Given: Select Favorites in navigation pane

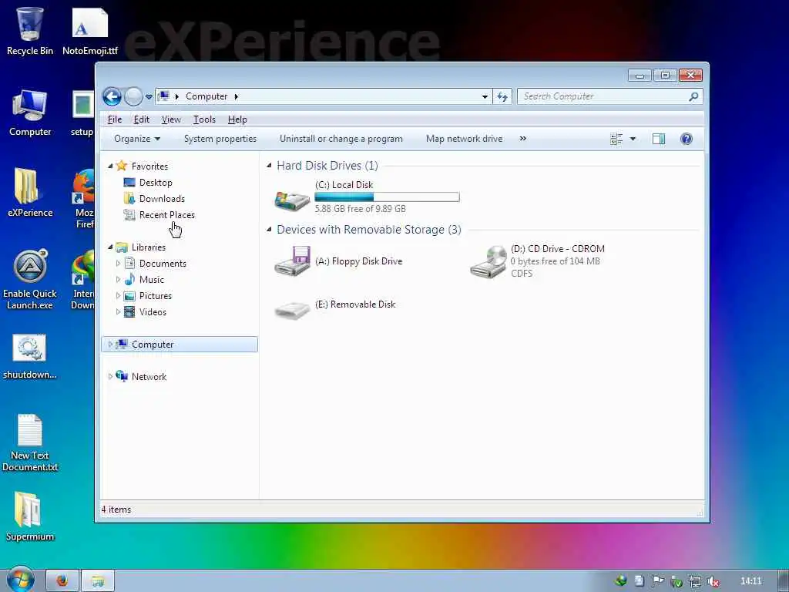Looking at the screenshot, I should [149, 166].
